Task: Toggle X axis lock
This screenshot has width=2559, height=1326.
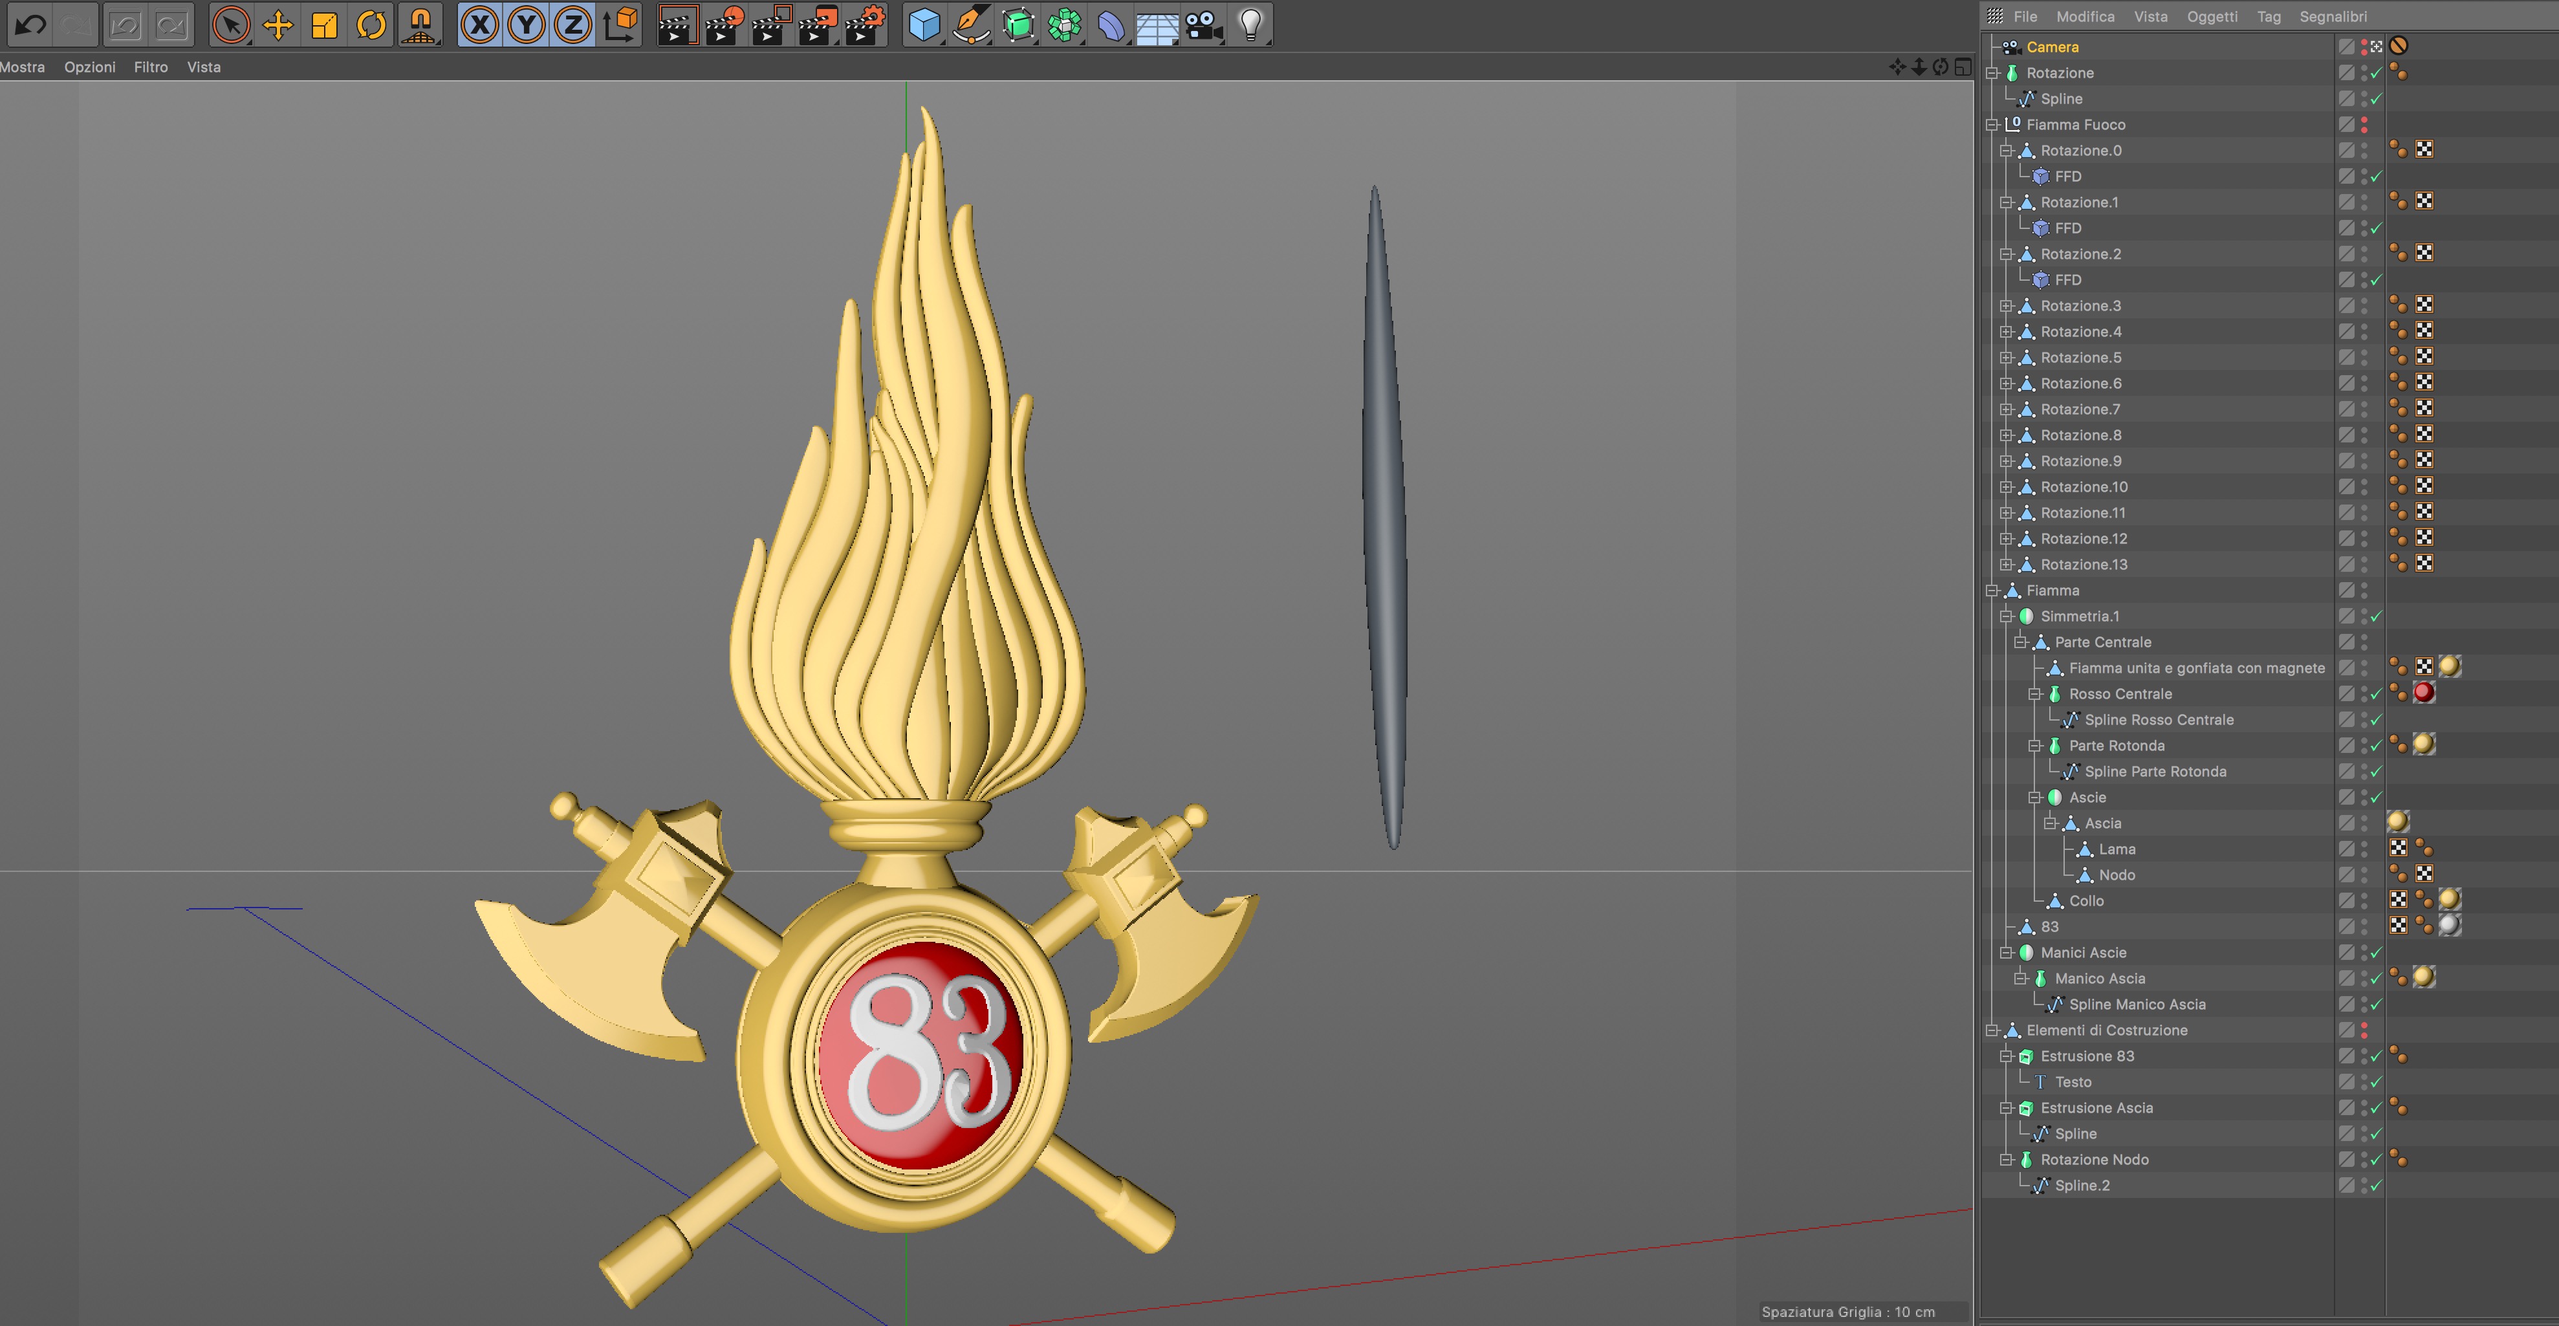Action: pos(480,25)
